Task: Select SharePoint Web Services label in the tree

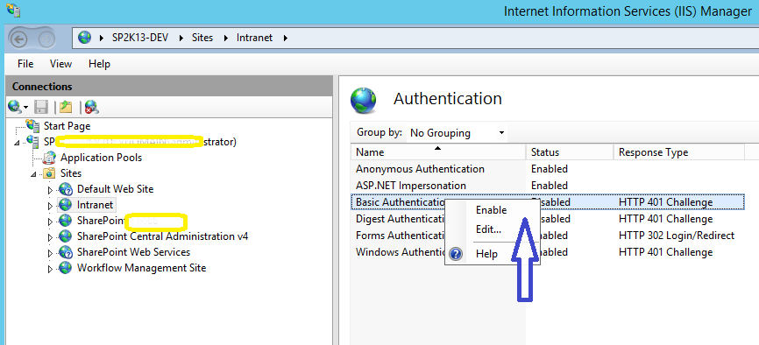Action: pyautogui.click(x=133, y=252)
